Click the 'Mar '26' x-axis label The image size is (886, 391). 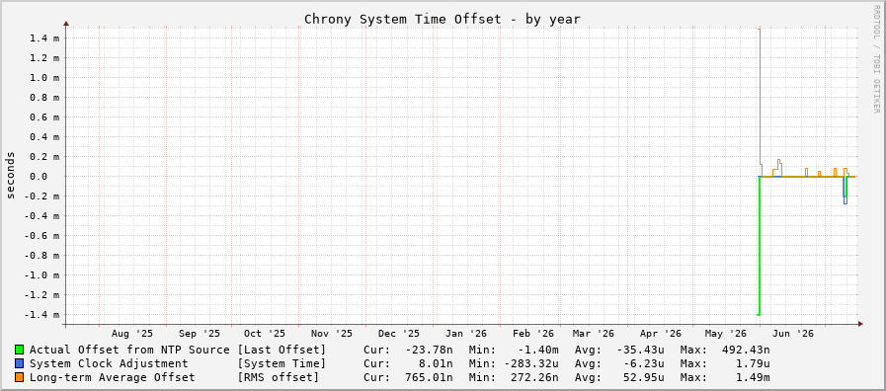tap(594, 334)
